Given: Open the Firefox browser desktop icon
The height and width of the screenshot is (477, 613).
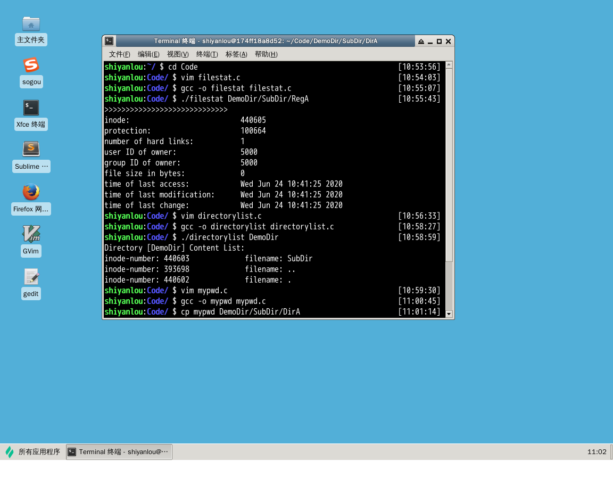Looking at the screenshot, I should click(x=31, y=192).
